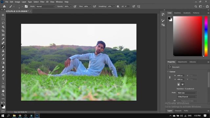
Task: Select the Blur tool
Action: tap(3, 67)
